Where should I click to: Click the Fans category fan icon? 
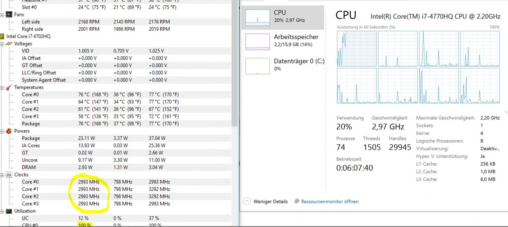[9, 15]
